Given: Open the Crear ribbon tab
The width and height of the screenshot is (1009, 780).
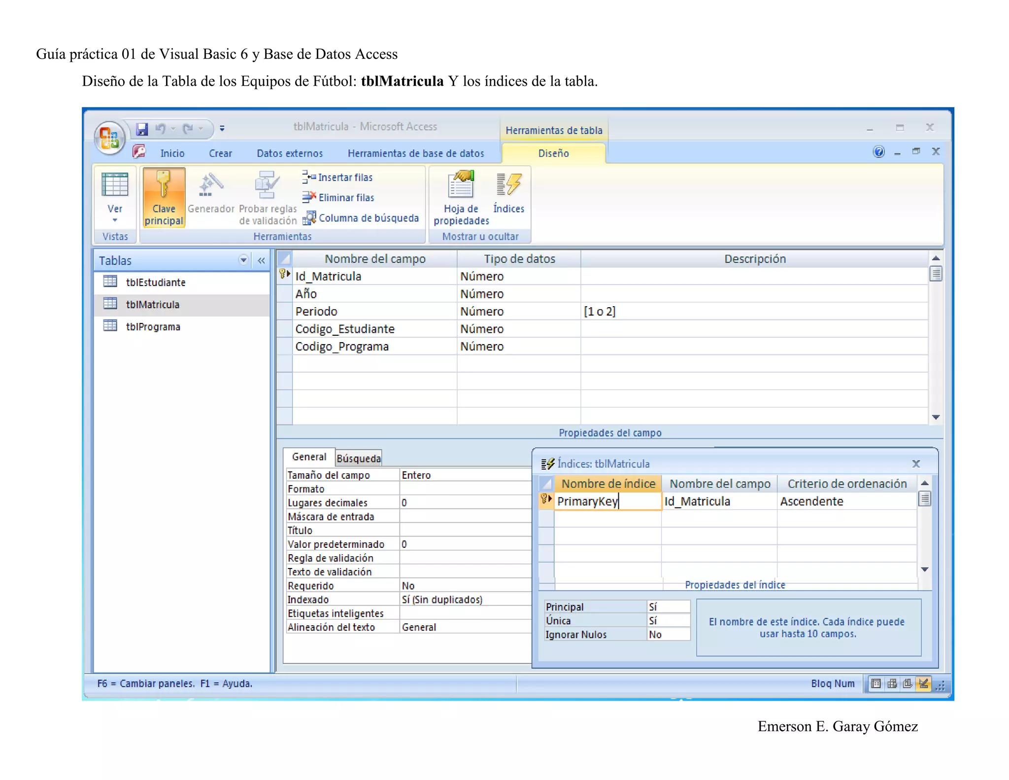Looking at the screenshot, I should 220,153.
